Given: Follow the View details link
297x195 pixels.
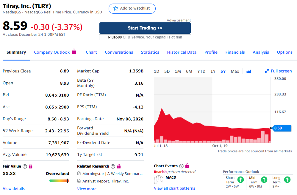Looking at the screenshot, I should [14, 188].
